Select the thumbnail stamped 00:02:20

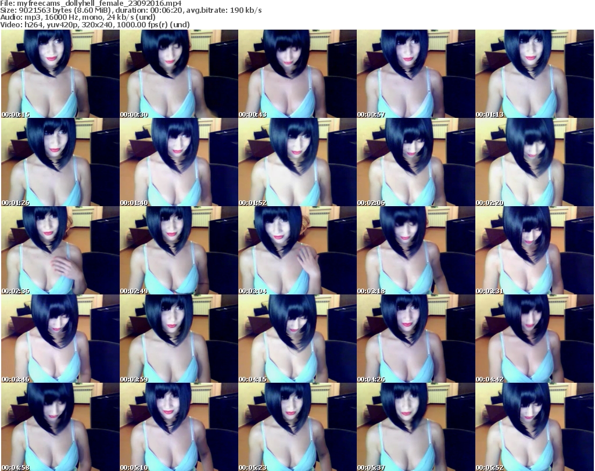[x=535, y=162]
